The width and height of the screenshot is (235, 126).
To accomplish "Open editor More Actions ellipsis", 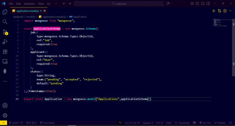I will click(231, 11).
